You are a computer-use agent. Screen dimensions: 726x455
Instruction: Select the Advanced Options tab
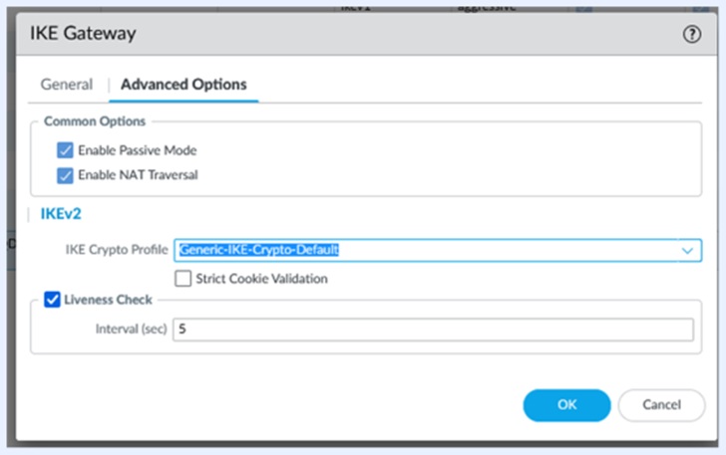pos(183,85)
